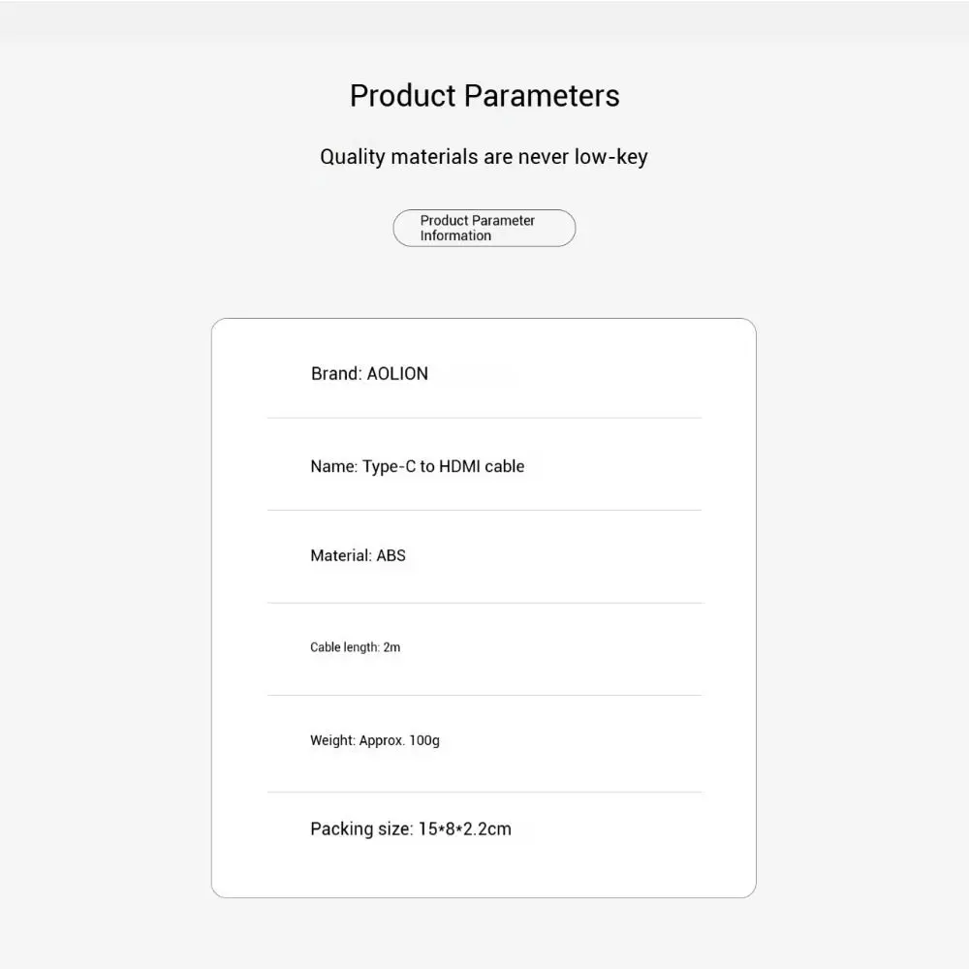Click the "Weight:" label
The width and height of the screenshot is (969, 969).
(x=332, y=741)
